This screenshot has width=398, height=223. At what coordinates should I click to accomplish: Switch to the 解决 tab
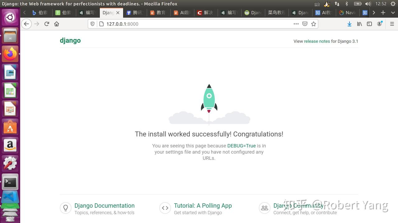click(x=206, y=13)
